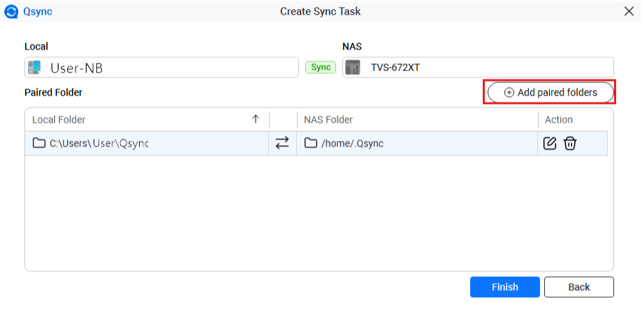Delete the paired folder using trash icon

click(570, 143)
